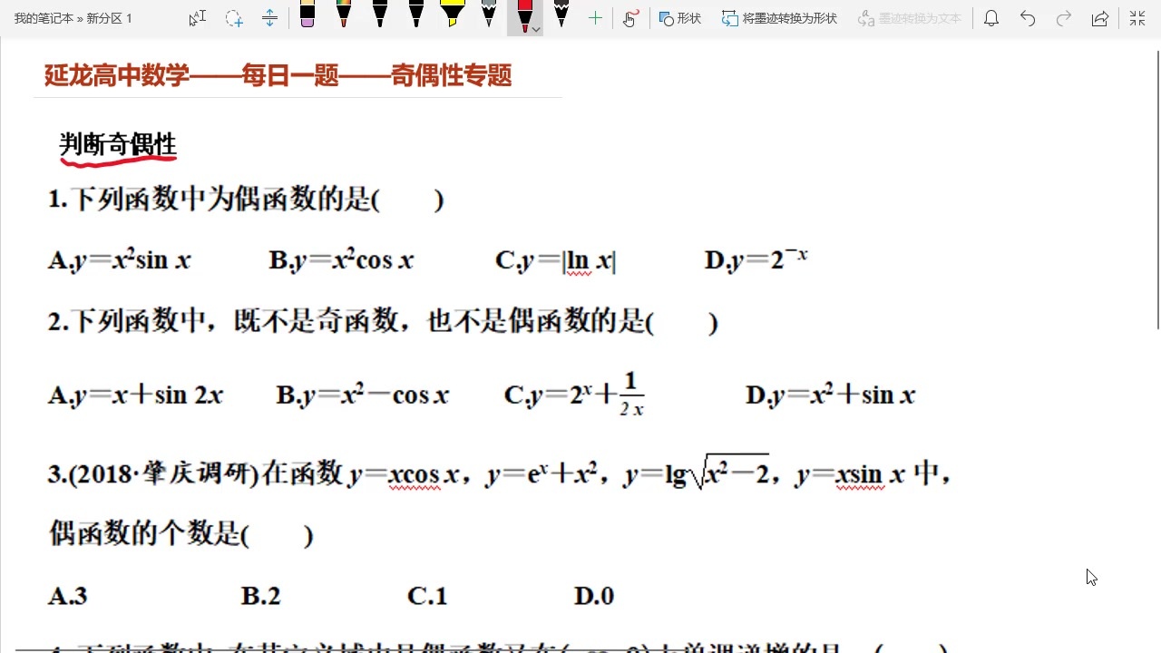Undo the last action

tap(1028, 18)
